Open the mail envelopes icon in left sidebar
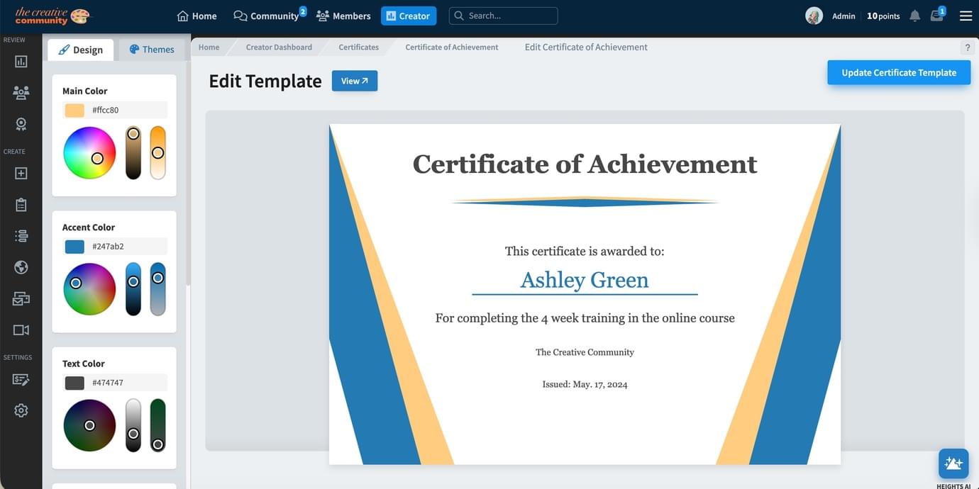The height and width of the screenshot is (489, 979). click(21, 298)
